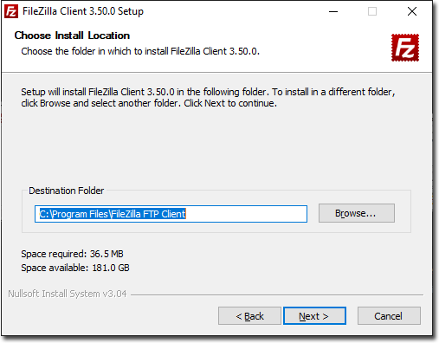Cancel the FileZilla installation

click(x=389, y=316)
